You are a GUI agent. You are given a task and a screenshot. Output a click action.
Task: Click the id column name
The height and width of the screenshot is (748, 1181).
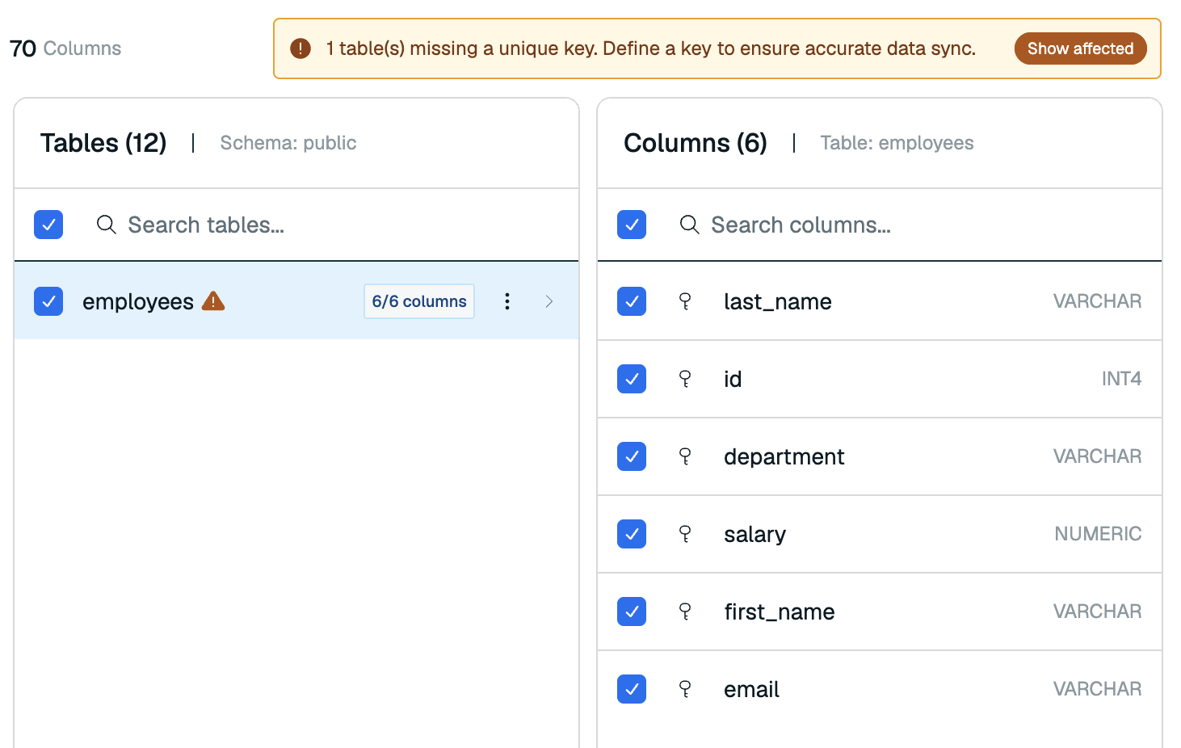click(733, 379)
